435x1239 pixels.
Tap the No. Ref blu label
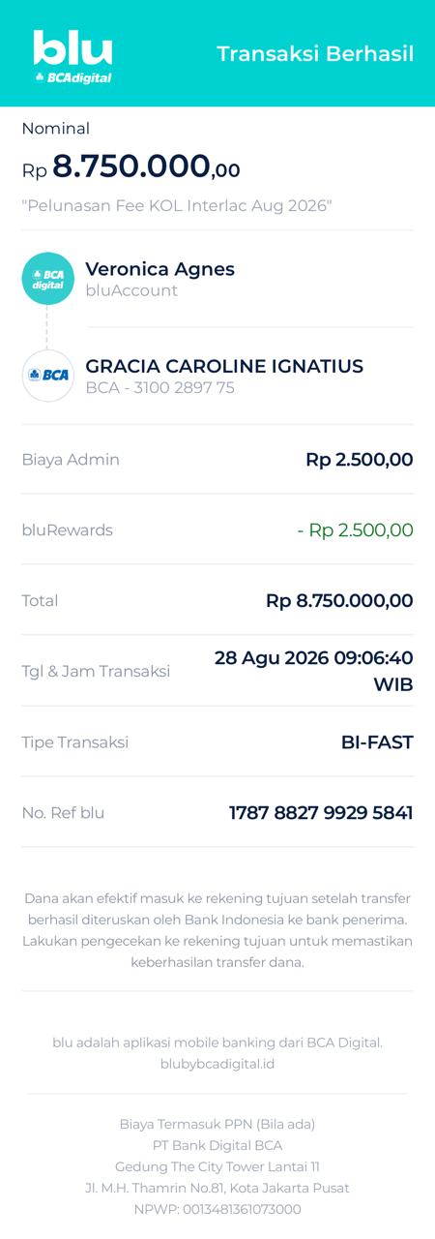point(63,813)
